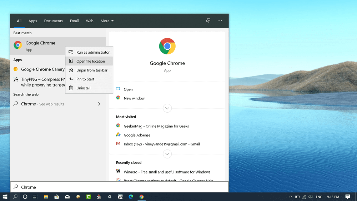Click the volume speaker tray icon
This screenshot has height=201, width=357.
pyautogui.click(x=311, y=197)
